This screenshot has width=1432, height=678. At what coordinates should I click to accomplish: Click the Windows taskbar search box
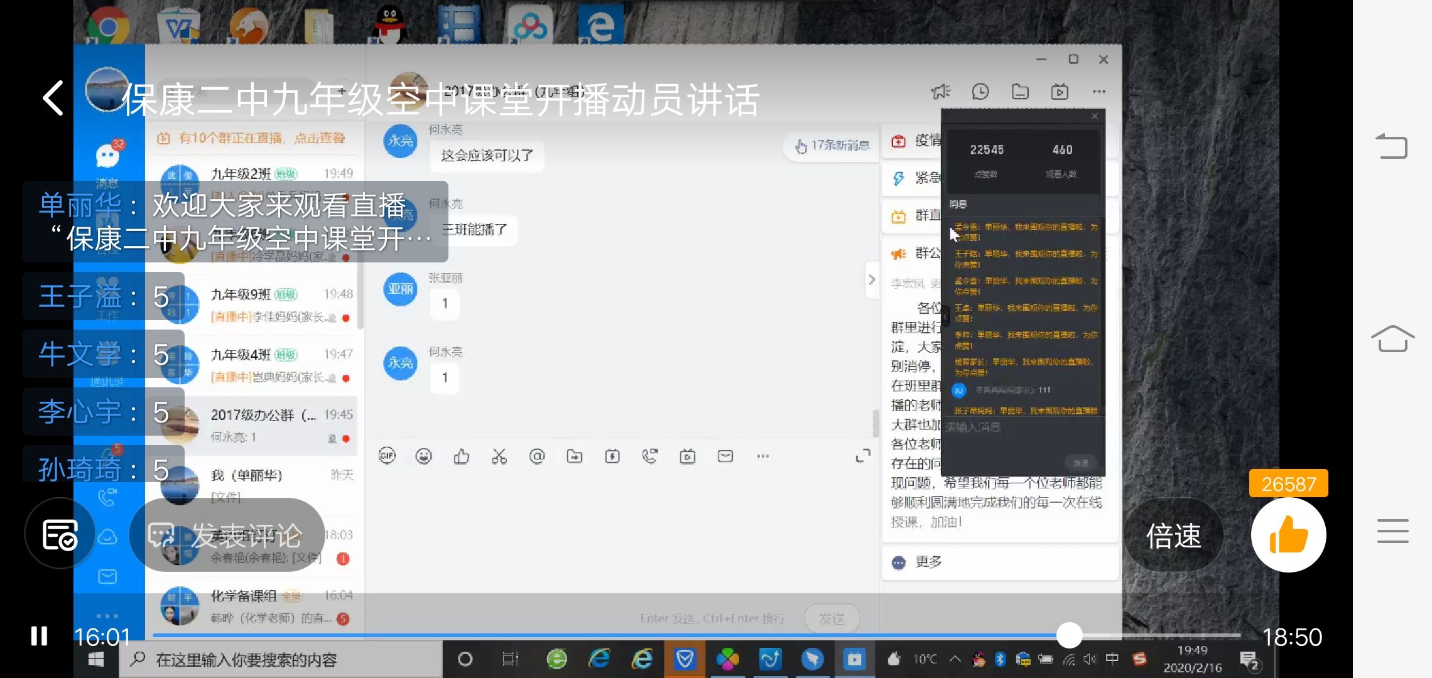[281, 659]
